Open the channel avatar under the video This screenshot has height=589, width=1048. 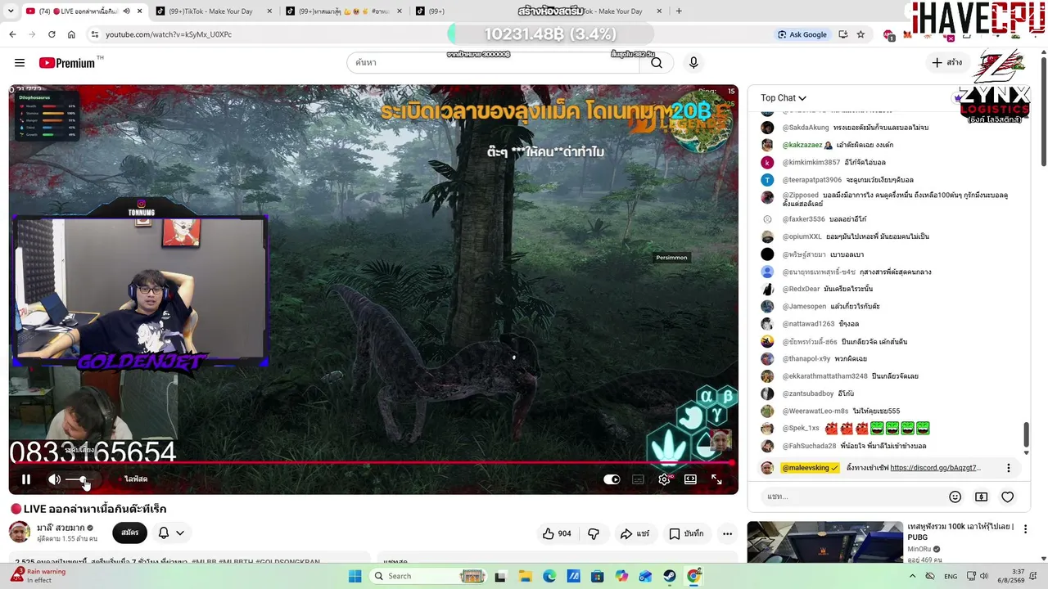20,533
